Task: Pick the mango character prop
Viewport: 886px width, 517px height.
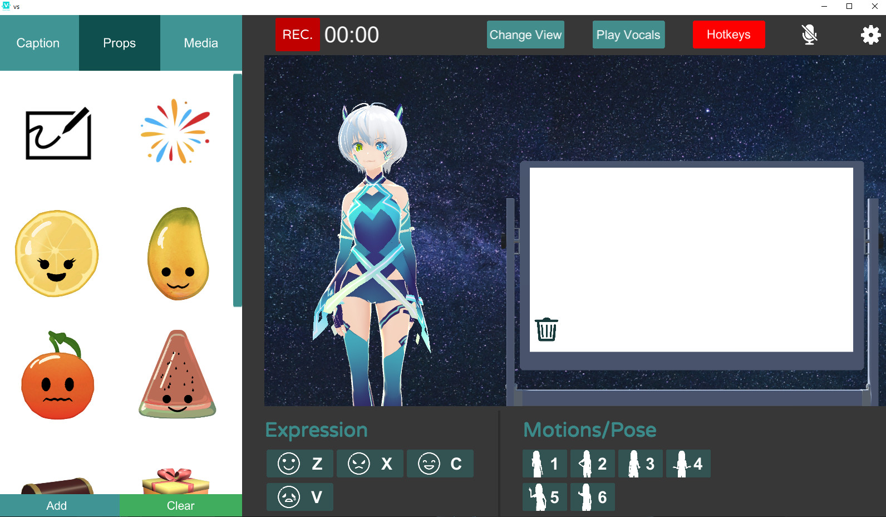Action: (178, 254)
